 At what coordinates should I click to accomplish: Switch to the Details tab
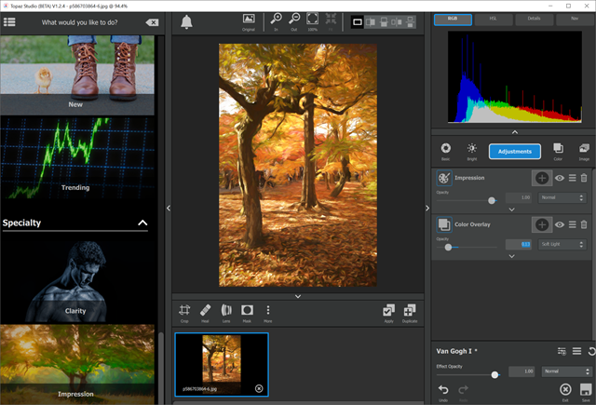click(534, 18)
